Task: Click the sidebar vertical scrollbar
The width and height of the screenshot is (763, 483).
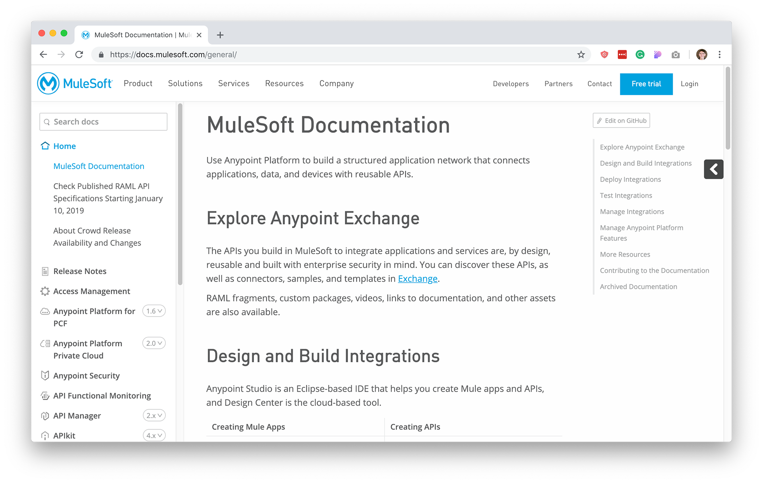Action: [x=180, y=195]
